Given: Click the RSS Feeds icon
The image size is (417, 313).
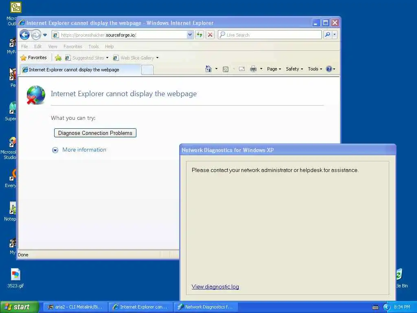Looking at the screenshot, I should click(x=226, y=69).
